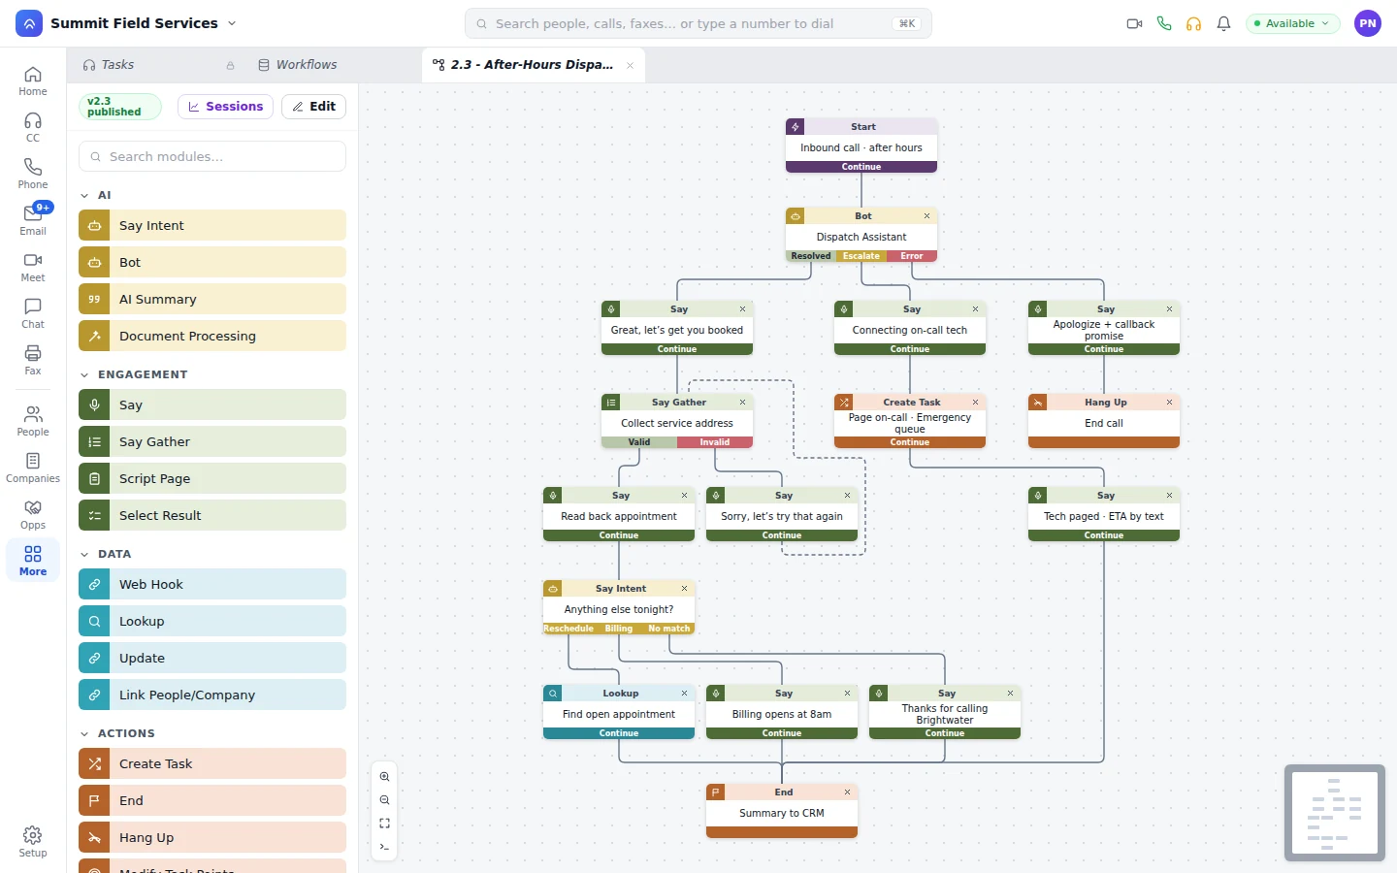
Task: Remove the Create Task node
Action: pos(975,403)
